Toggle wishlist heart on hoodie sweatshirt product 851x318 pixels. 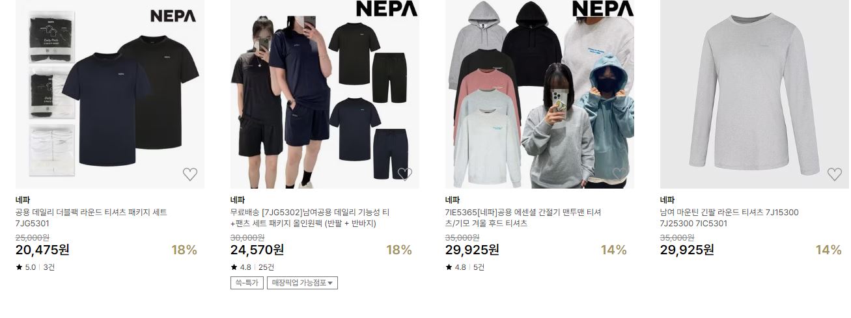point(619,174)
